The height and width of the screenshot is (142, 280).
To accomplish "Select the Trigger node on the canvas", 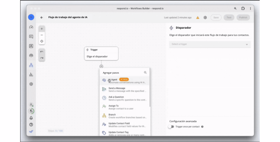I will pyautogui.click(x=101, y=53).
